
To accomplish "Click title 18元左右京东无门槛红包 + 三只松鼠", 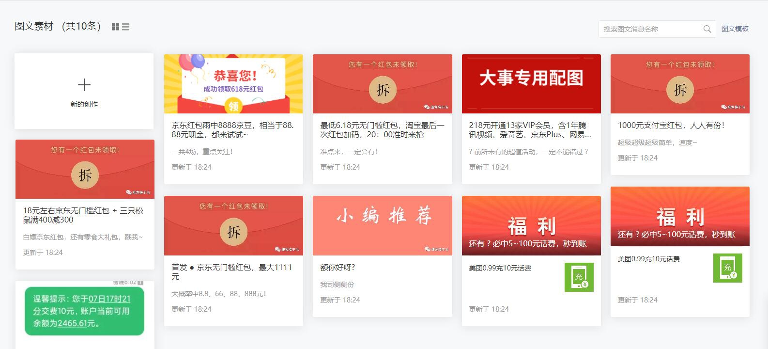I will click(x=83, y=215).
